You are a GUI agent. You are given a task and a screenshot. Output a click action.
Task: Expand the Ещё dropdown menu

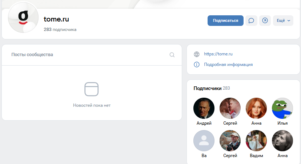coord(283,21)
